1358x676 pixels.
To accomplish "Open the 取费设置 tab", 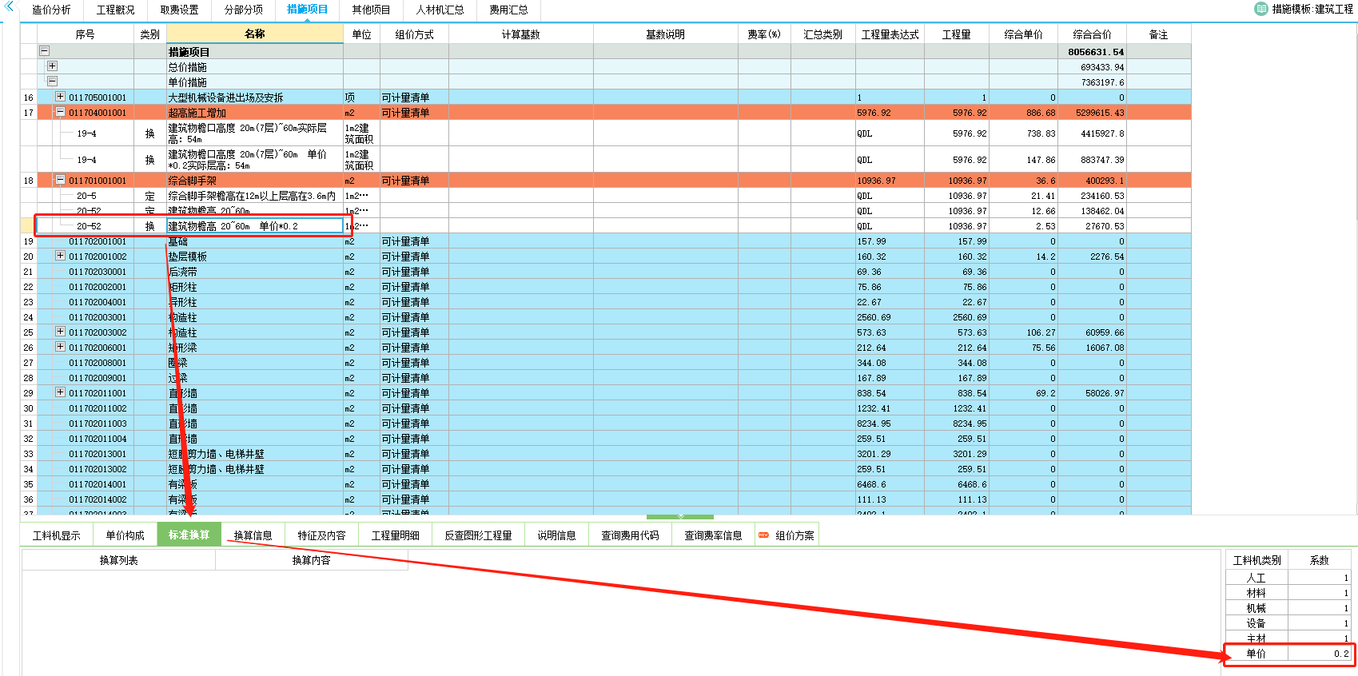I will (179, 10).
